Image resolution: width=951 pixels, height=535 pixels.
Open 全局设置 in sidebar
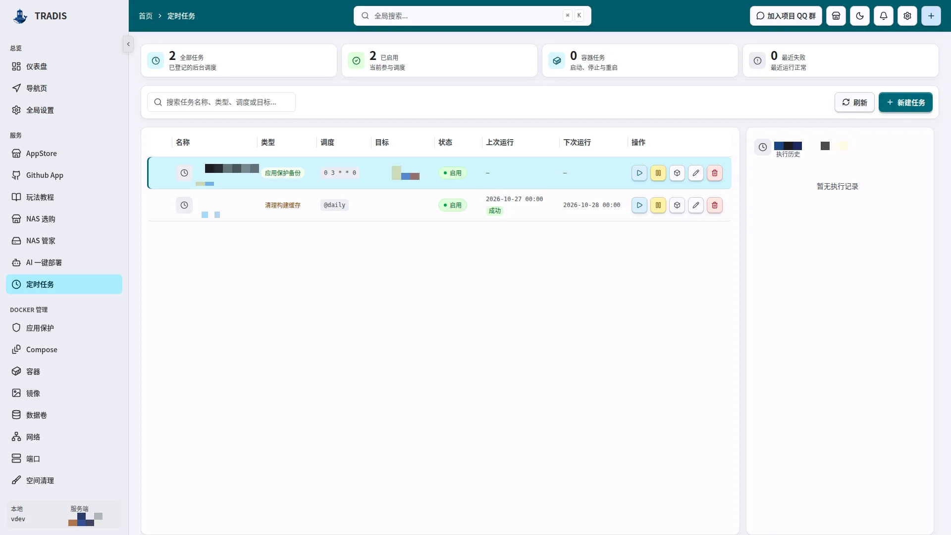point(64,110)
